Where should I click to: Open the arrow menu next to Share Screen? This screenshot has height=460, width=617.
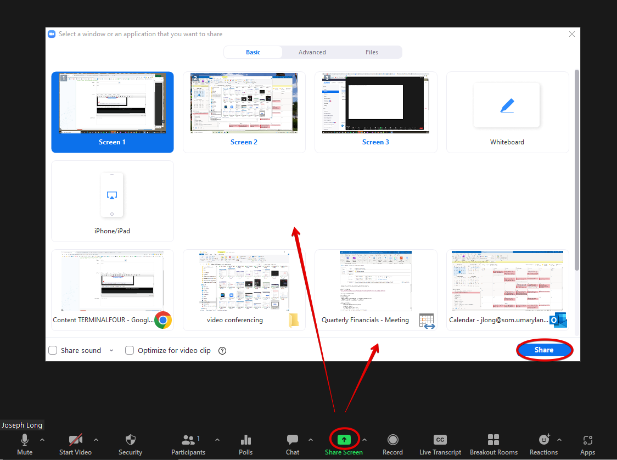tap(364, 440)
